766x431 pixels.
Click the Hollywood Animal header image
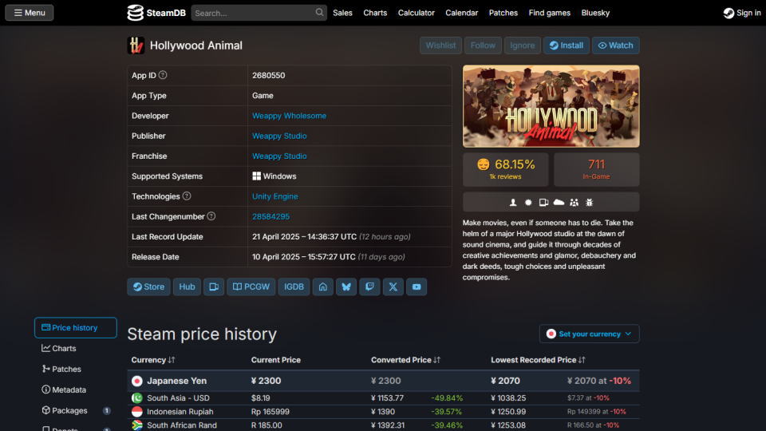point(551,106)
